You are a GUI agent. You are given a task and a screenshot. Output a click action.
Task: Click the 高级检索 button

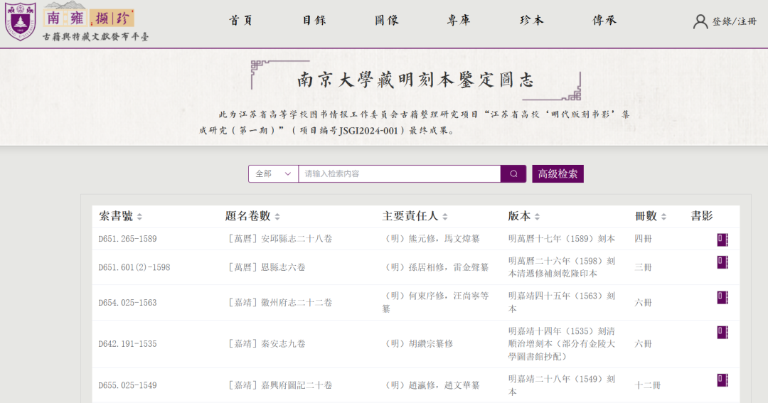[x=558, y=174]
